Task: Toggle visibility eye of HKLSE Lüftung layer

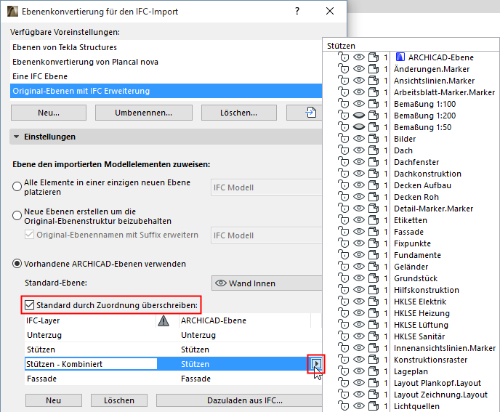Action: pos(359,325)
